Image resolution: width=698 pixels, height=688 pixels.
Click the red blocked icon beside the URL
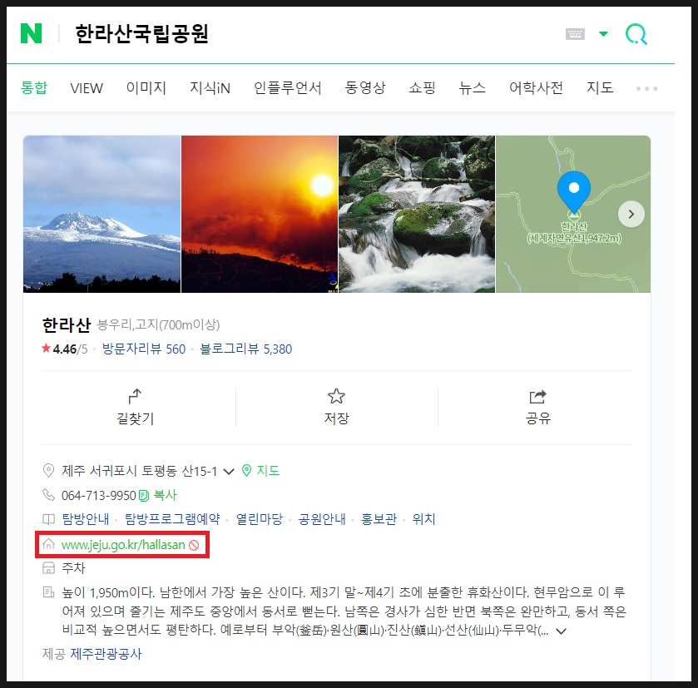click(x=194, y=545)
